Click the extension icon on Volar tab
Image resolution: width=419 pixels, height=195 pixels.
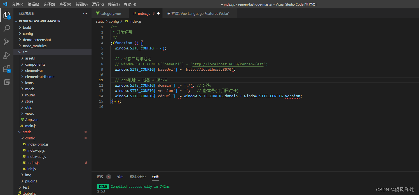point(168,13)
